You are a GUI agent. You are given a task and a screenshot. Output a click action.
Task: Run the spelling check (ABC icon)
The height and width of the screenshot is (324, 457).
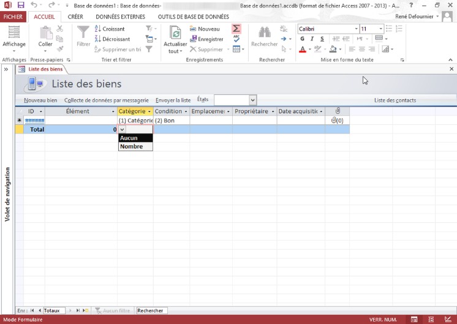pyautogui.click(x=236, y=39)
